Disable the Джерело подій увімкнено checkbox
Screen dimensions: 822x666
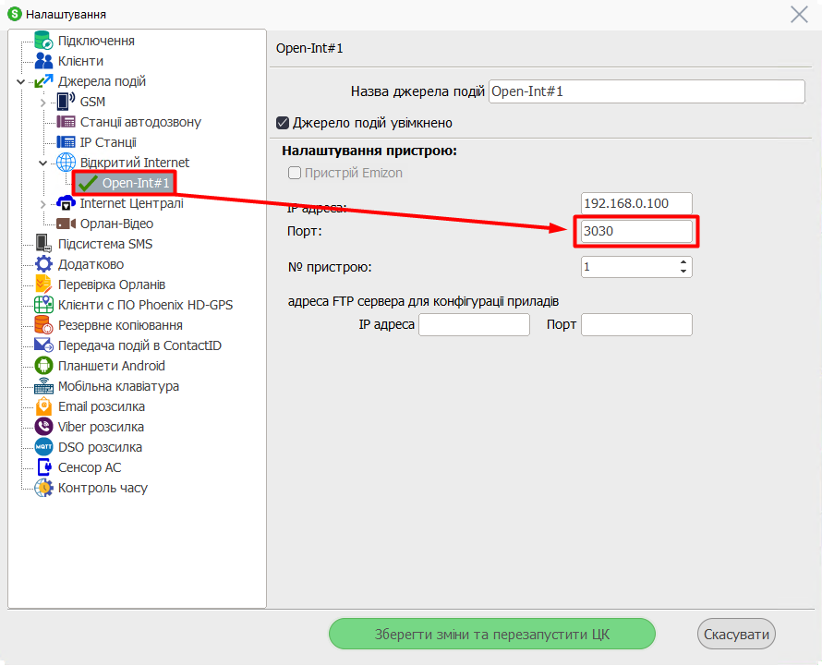tap(284, 123)
